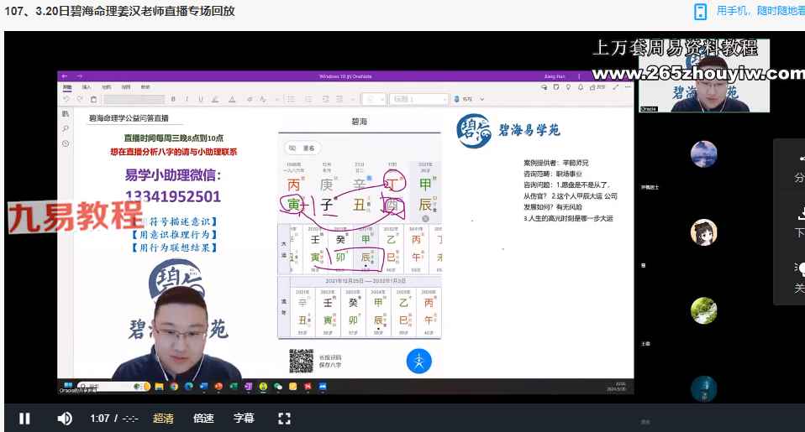Enter fullscreen video mode

pos(284,418)
